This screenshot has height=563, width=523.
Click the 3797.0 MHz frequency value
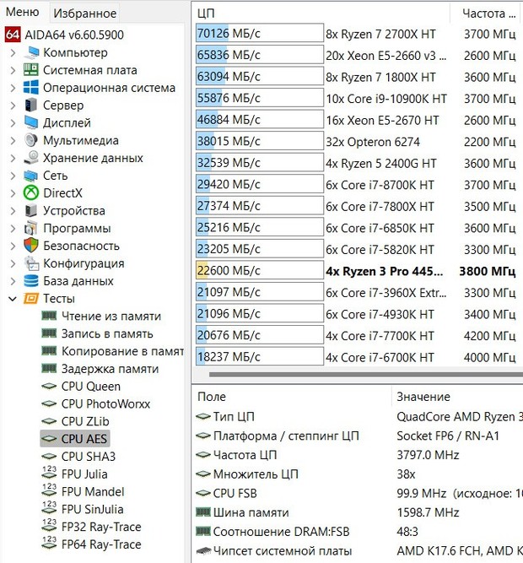[x=428, y=455]
